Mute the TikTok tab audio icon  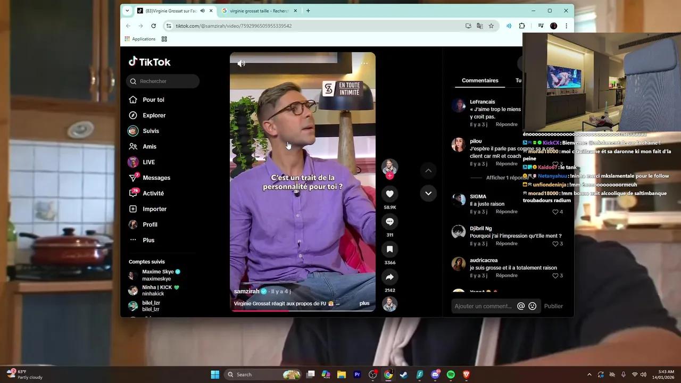[202, 11]
